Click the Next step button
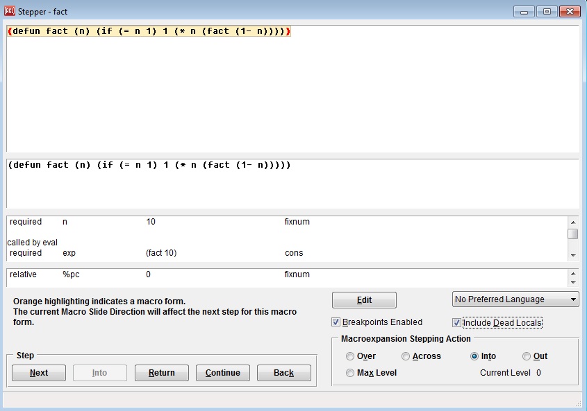The image size is (587, 411). (x=39, y=373)
